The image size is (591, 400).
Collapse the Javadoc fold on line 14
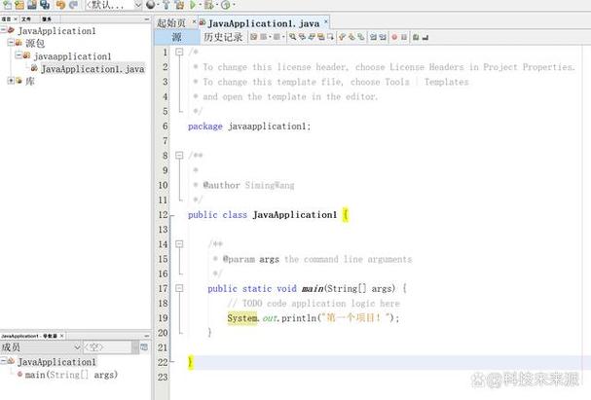179,244
